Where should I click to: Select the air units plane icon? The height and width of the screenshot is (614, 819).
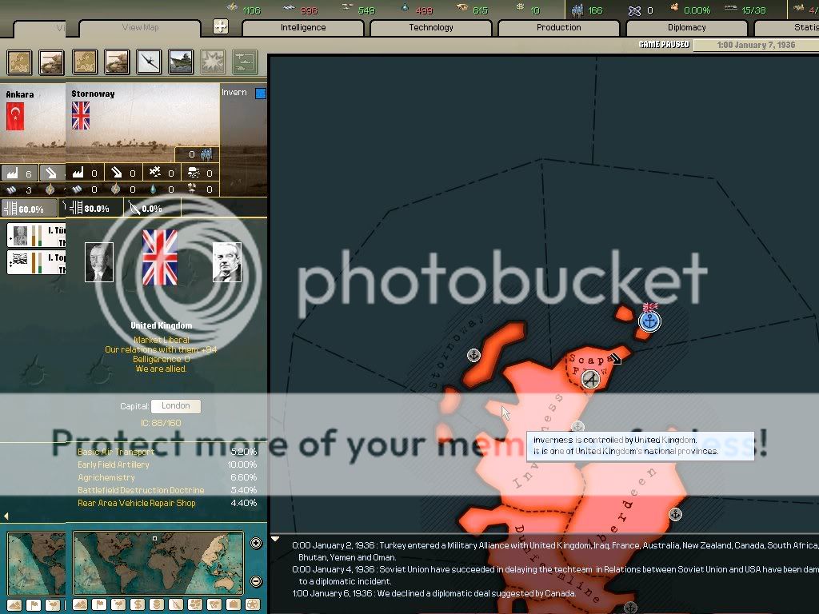pyautogui.click(x=149, y=62)
